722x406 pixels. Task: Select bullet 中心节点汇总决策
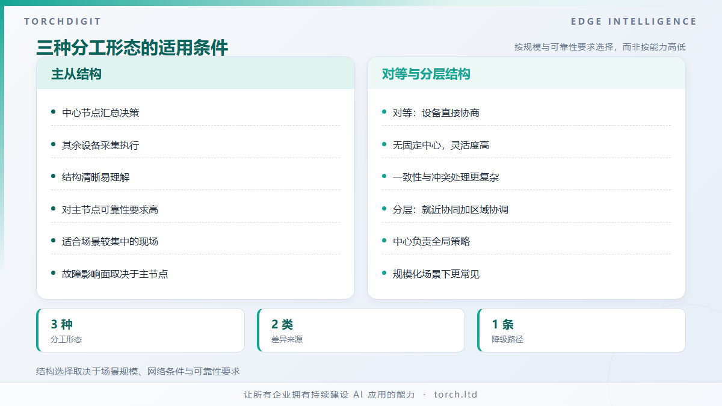100,112
